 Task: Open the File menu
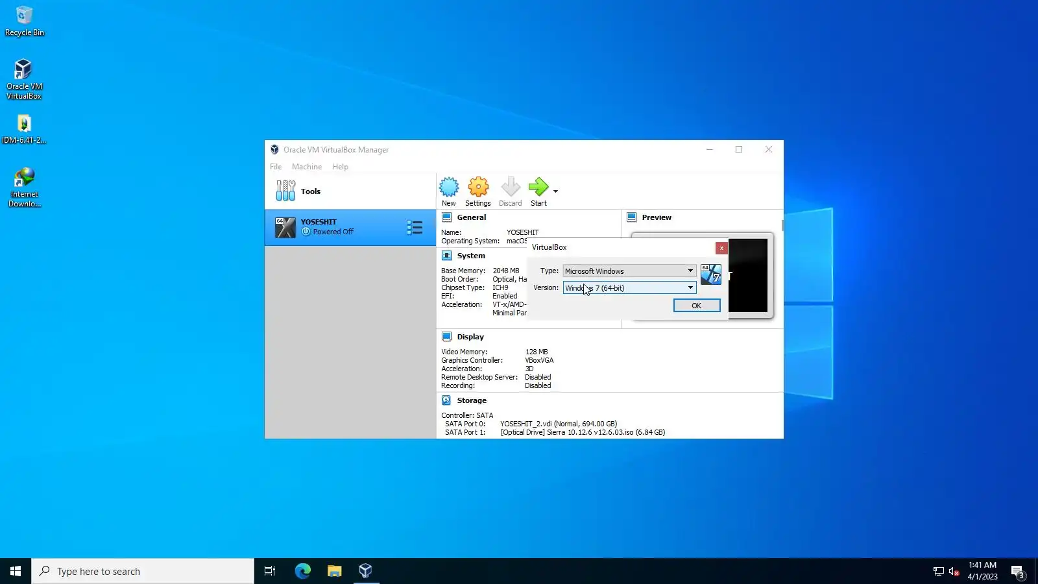click(x=276, y=167)
